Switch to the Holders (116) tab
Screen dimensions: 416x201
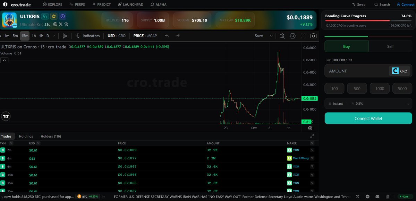(51, 136)
